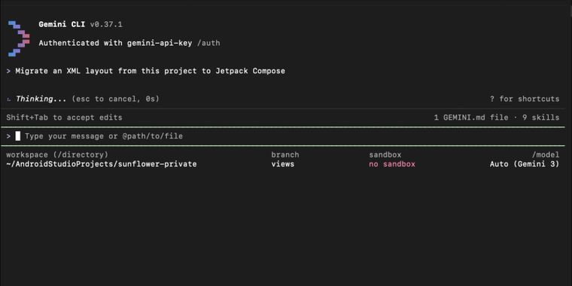Viewport: 572px width, 286px height.
Task: Click the 'Gemini CLI' title text
Action: [x=62, y=24]
